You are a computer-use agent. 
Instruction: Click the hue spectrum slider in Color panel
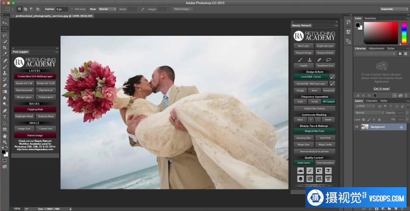click(404, 33)
